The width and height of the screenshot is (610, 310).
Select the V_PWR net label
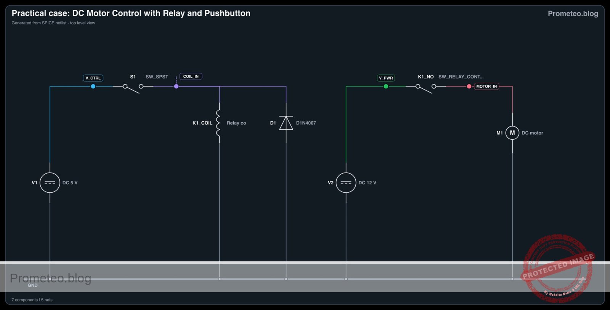tap(386, 78)
